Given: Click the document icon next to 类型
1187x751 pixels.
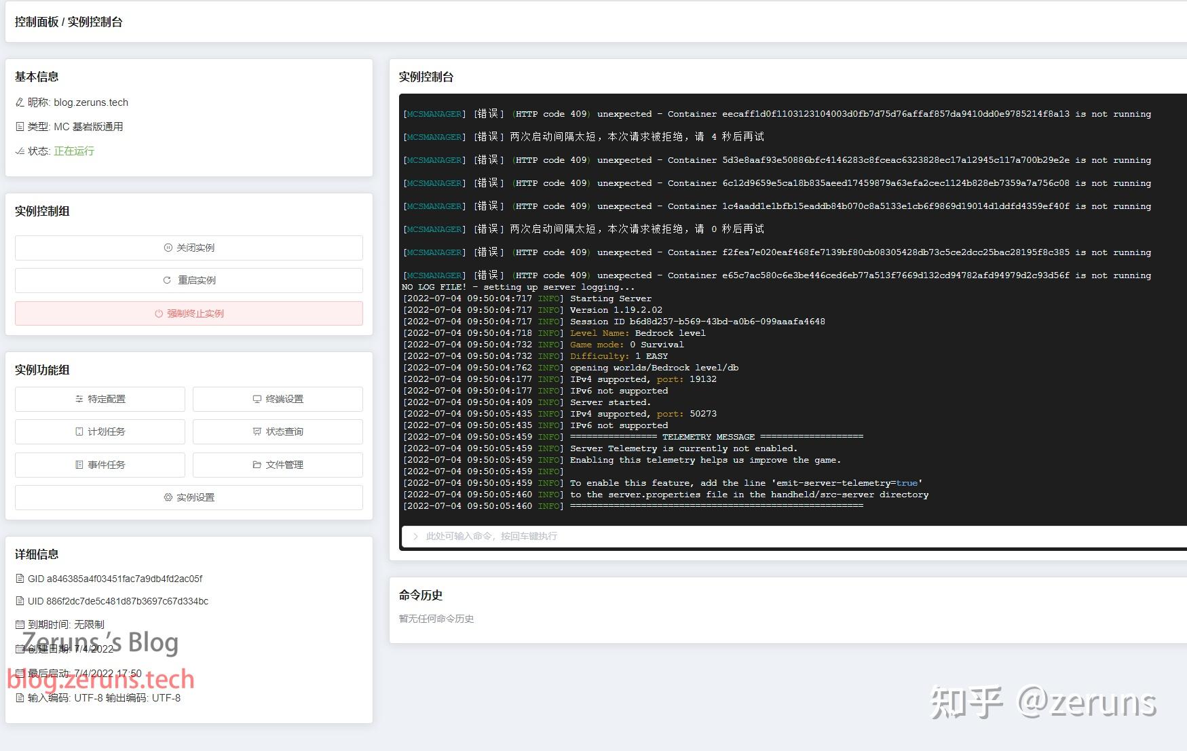Looking at the screenshot, I should (20, 126).
